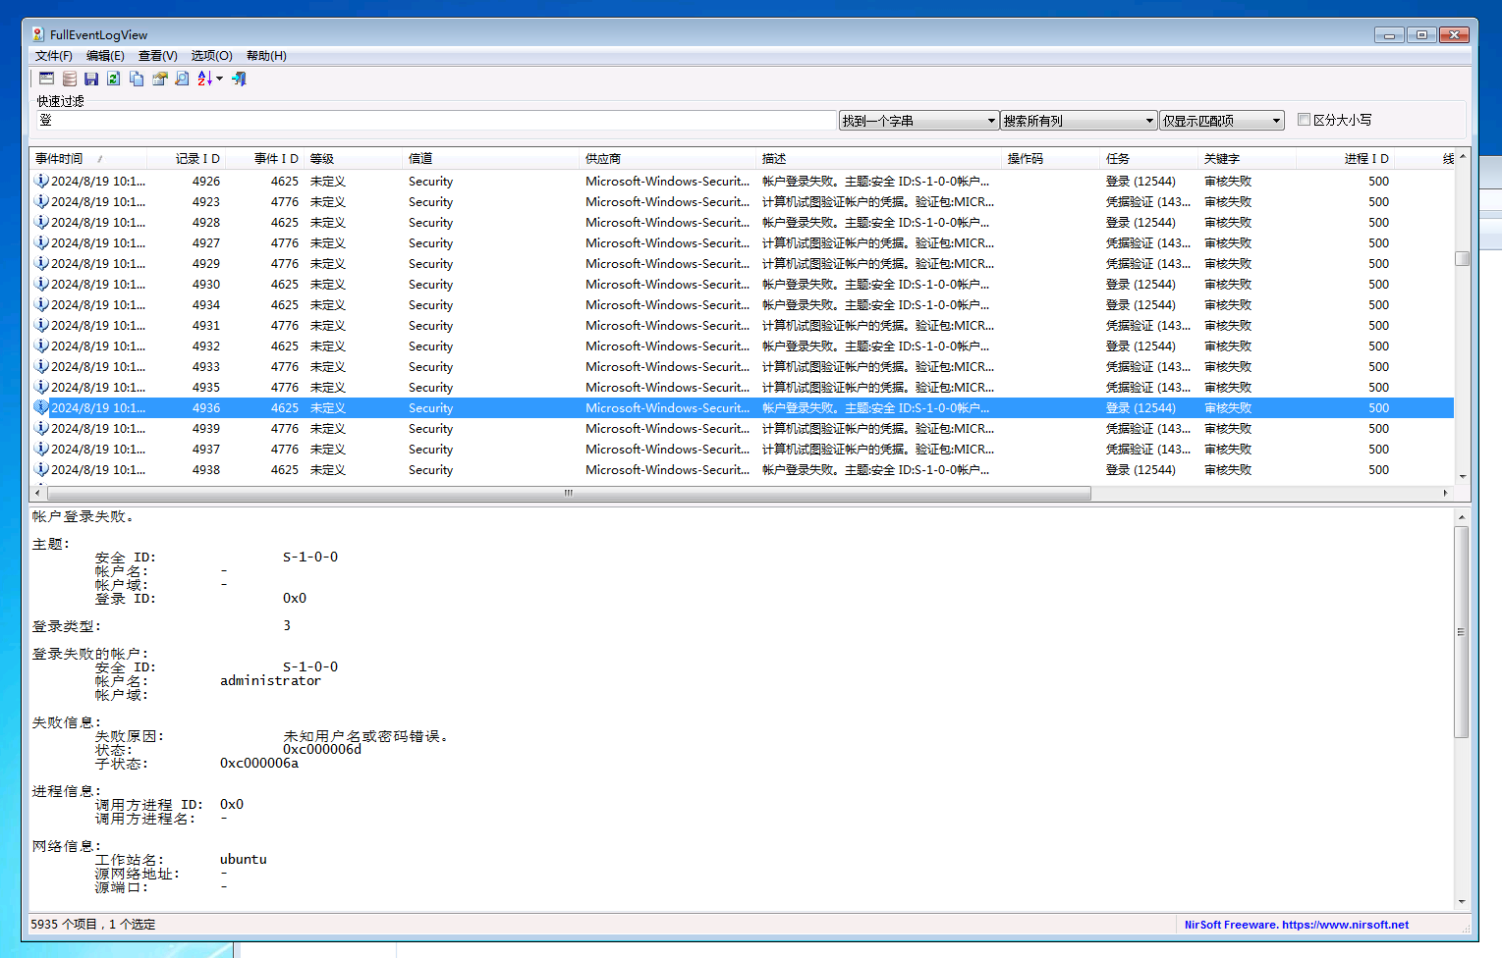Click info icon on record 4935 row

(x=41, y=387)
